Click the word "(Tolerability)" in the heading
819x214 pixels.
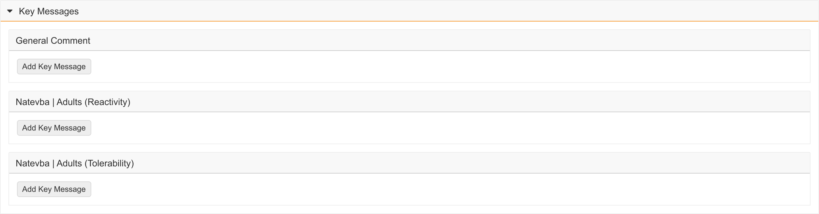pyautogui.click(x=109, y=163)
